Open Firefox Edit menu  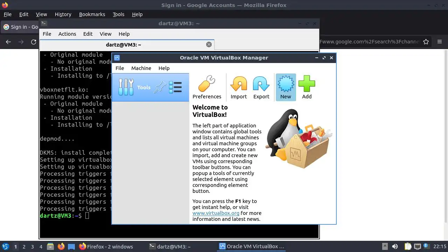[x=24, y=14]
